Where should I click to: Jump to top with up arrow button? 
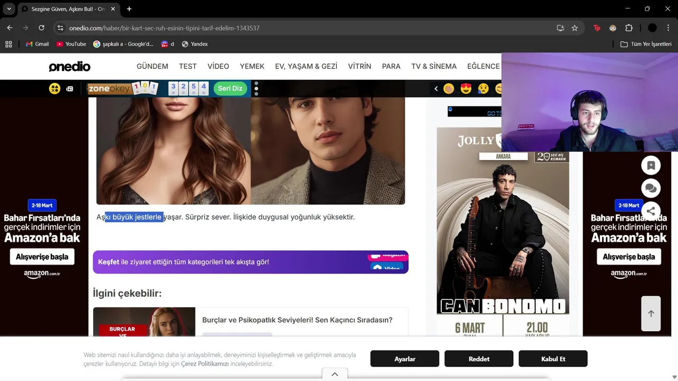(651, 313)
